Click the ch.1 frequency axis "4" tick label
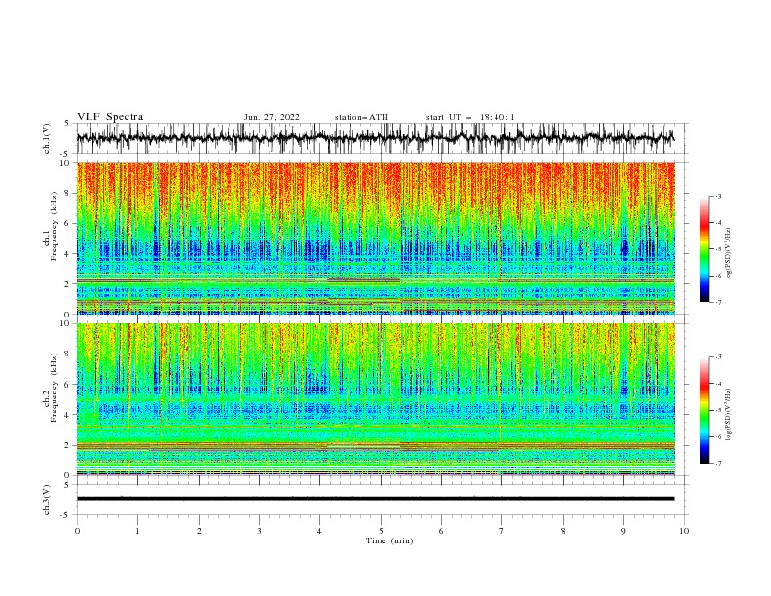Viewport: 771px width, 596px height. (69, 254)
